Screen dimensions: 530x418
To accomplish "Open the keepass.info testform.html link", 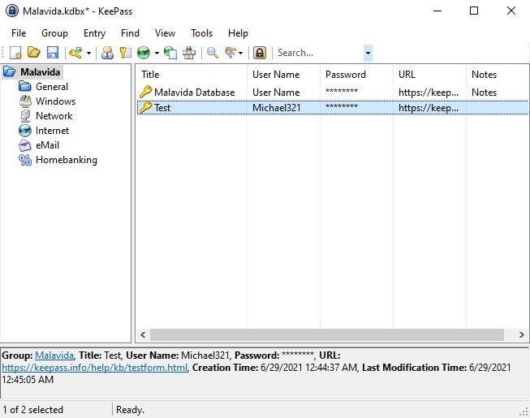I will point(94,368).
